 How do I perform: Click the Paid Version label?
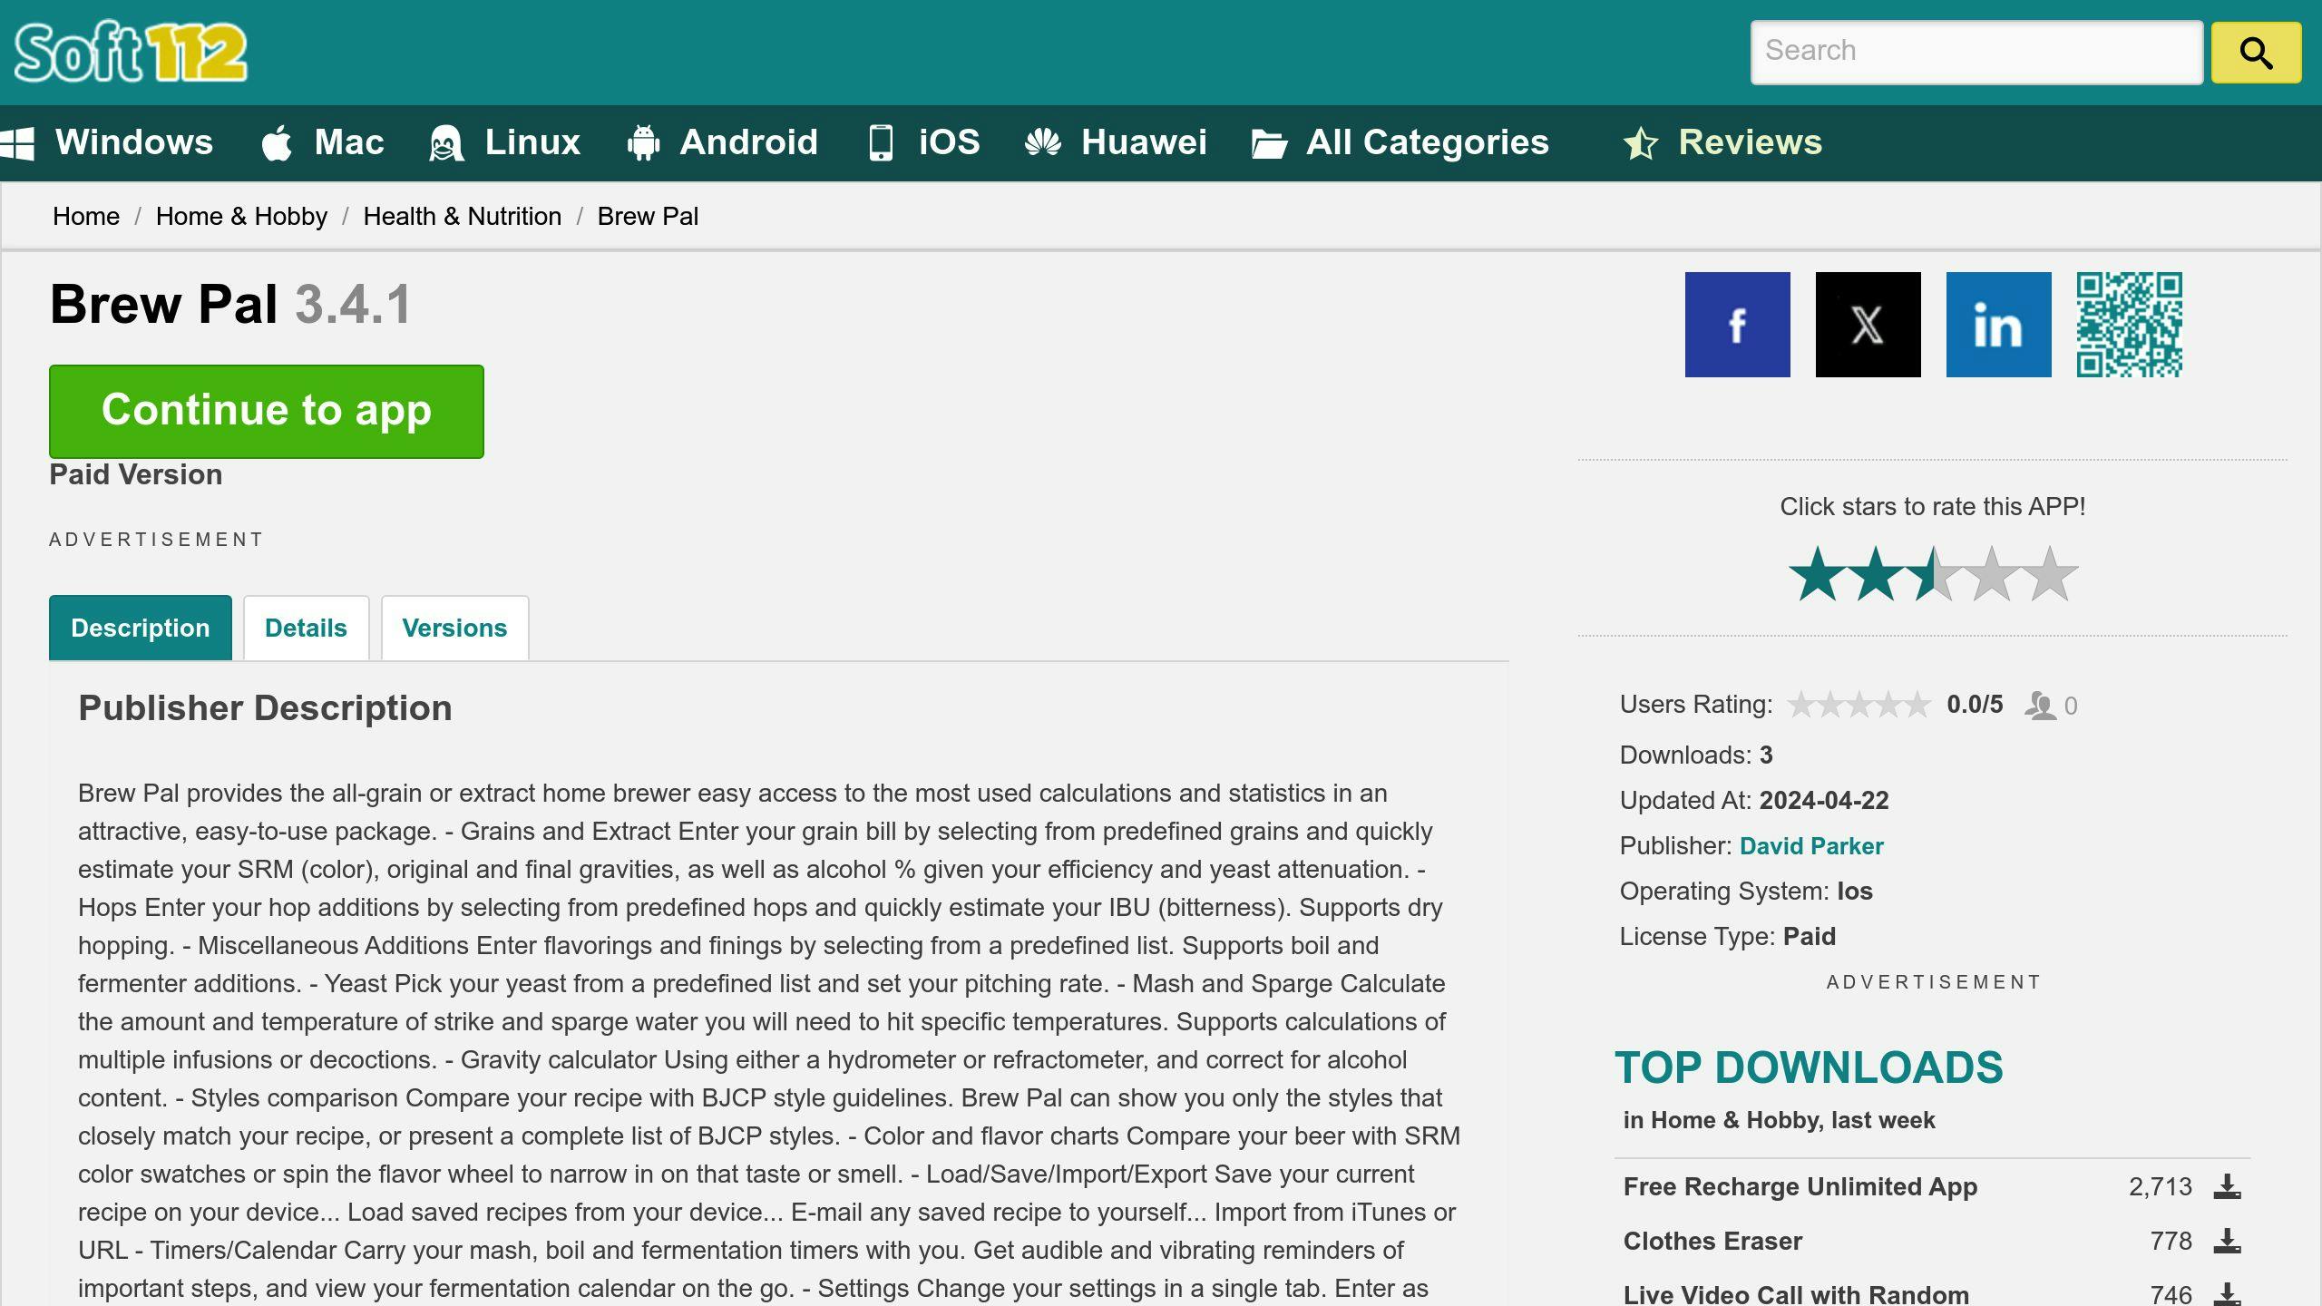coord(136,474)
